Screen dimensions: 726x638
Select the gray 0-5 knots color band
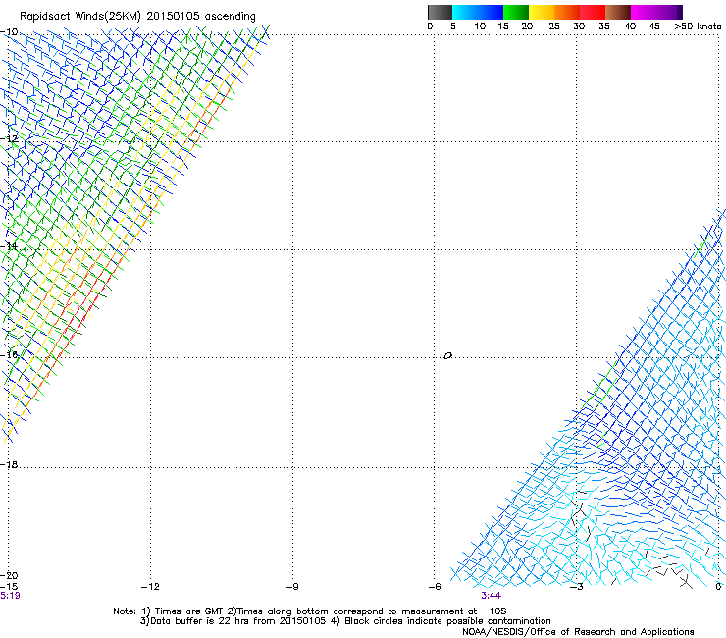(x=440, y=12)
